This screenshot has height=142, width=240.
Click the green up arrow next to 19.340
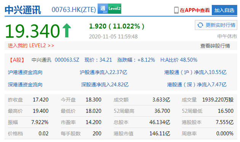67,30
